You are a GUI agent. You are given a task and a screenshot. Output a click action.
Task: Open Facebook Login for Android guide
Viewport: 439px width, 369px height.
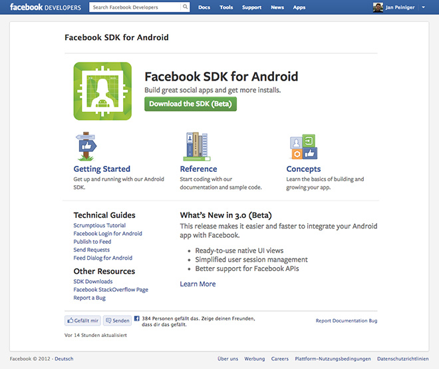[108, 234]
